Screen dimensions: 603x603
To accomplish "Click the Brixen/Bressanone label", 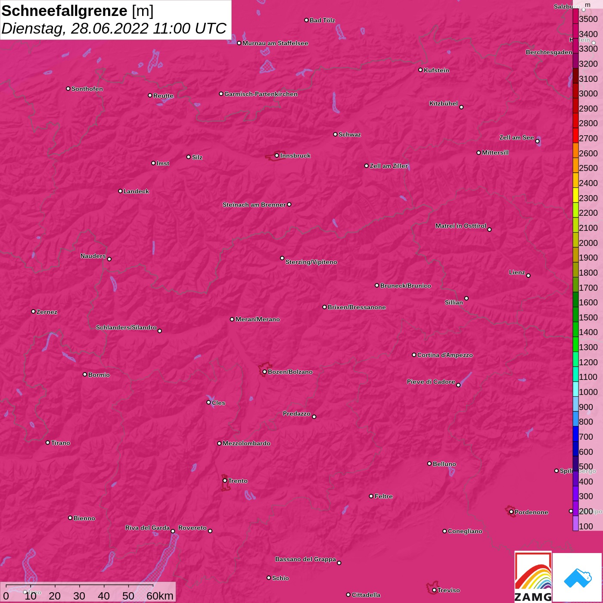I will tap(357, 307).
